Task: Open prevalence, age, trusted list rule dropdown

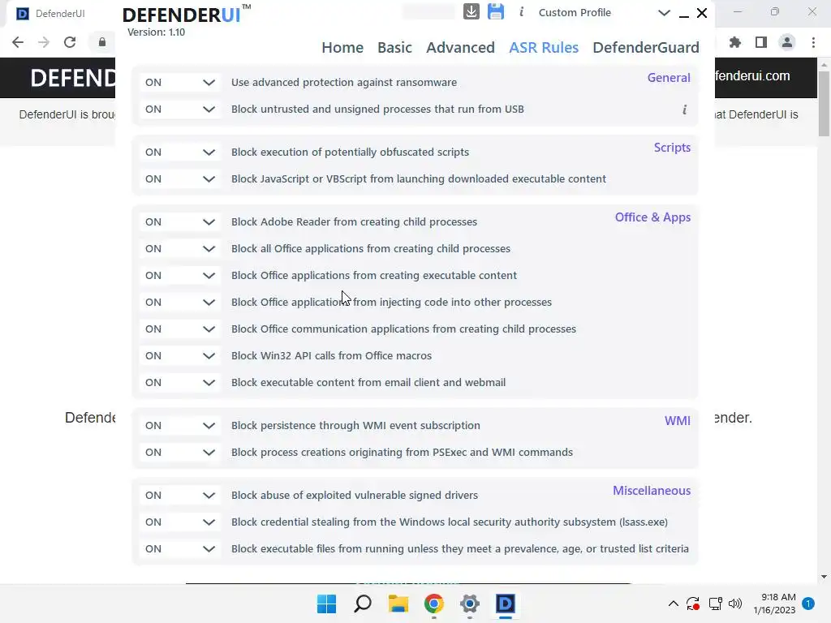Action: click(x=179, y=549)
